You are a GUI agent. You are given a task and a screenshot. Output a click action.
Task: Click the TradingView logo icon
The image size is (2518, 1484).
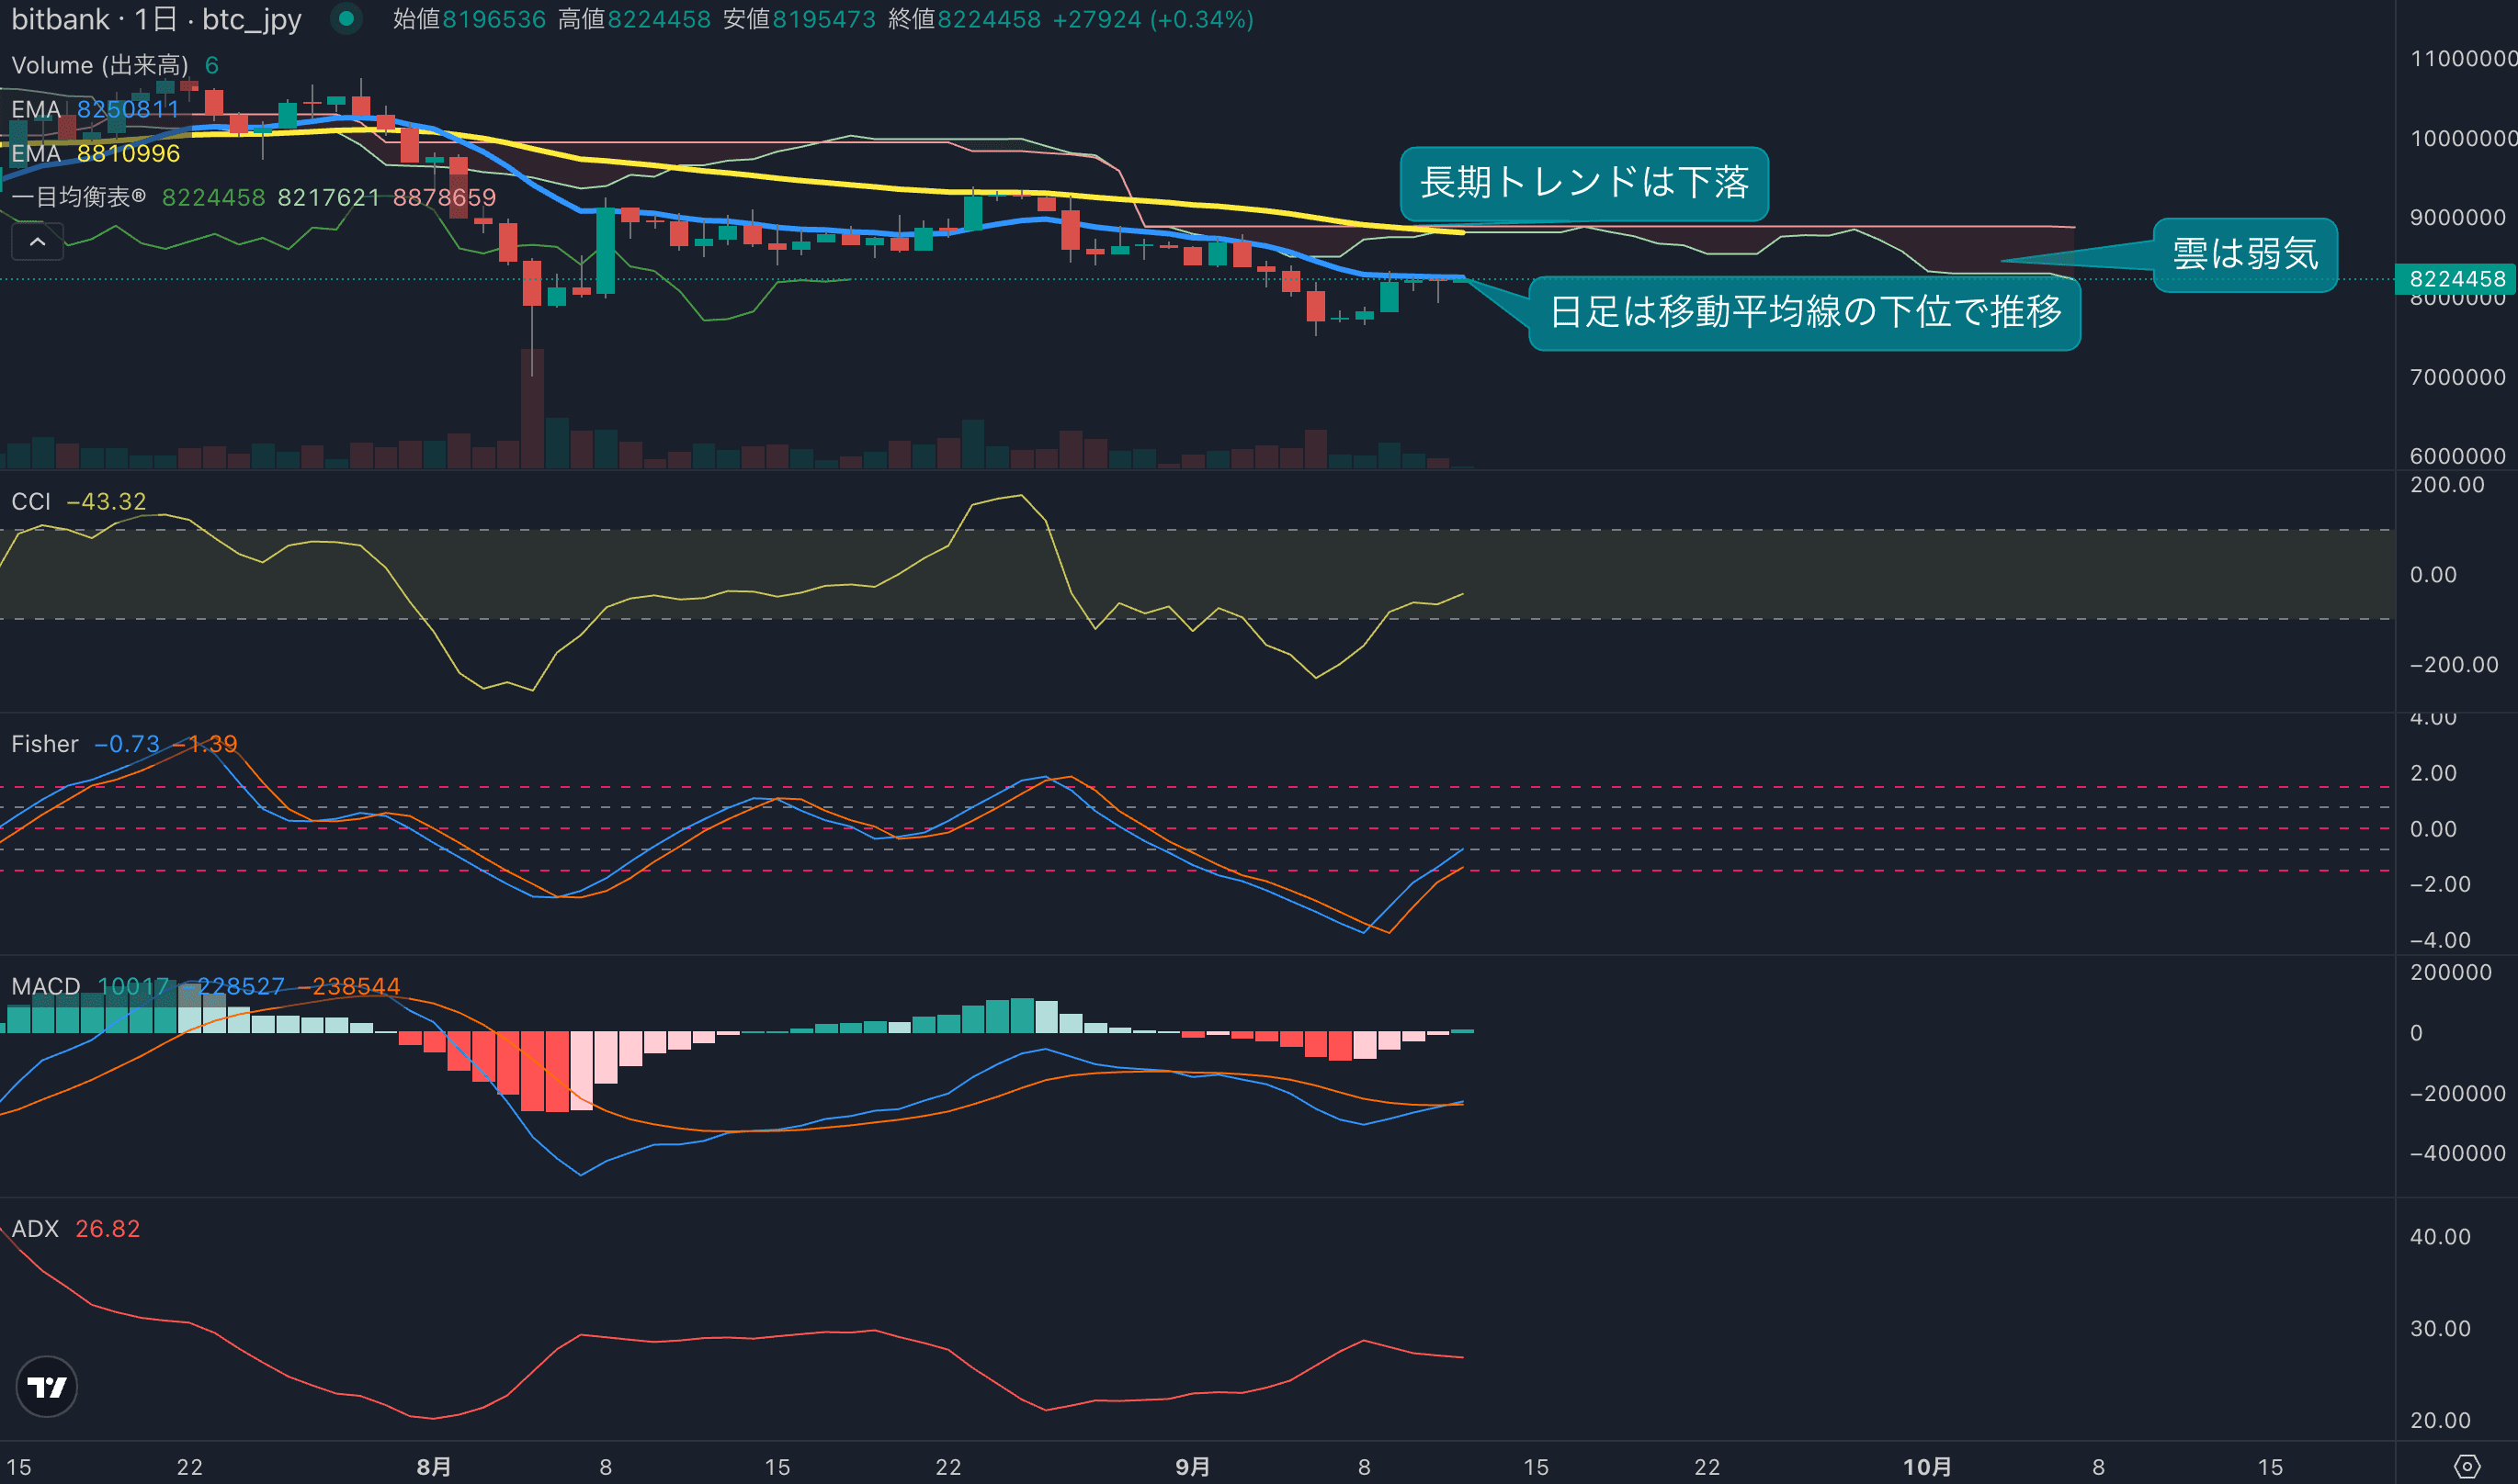coord(46,1387)
